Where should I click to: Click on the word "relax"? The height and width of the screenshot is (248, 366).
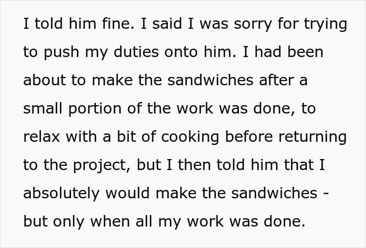click(x=41, y=137)
